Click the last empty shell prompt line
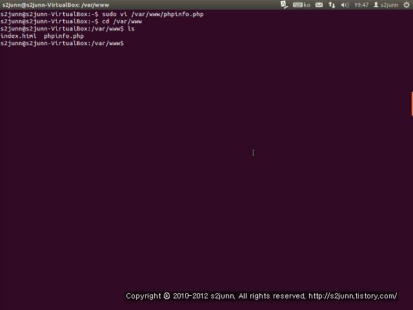This screenshot has height=310, width=413. coord(62,43)
